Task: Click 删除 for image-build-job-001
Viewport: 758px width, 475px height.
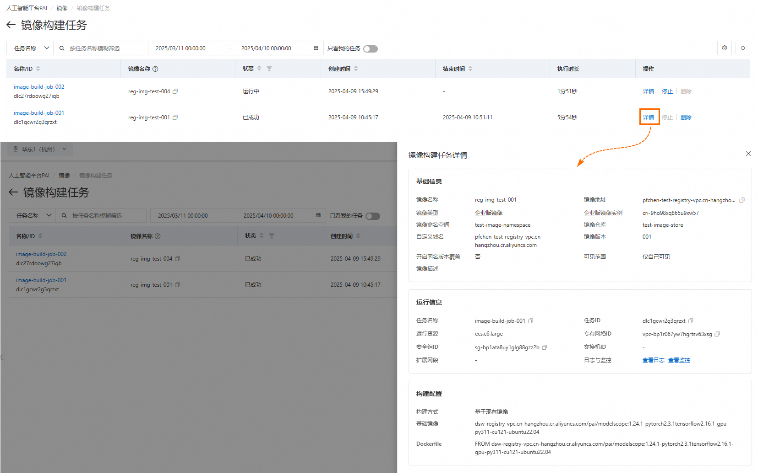Action: click(686, 117)
